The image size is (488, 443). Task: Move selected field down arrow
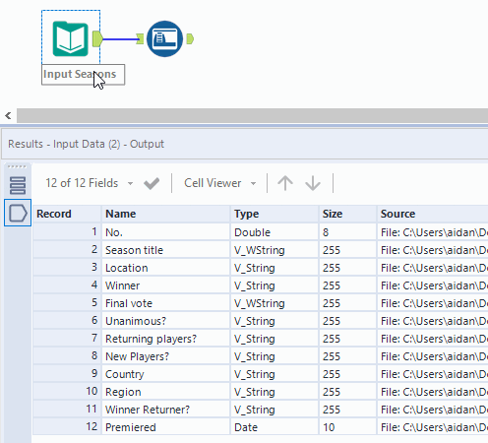pos(313,183)
